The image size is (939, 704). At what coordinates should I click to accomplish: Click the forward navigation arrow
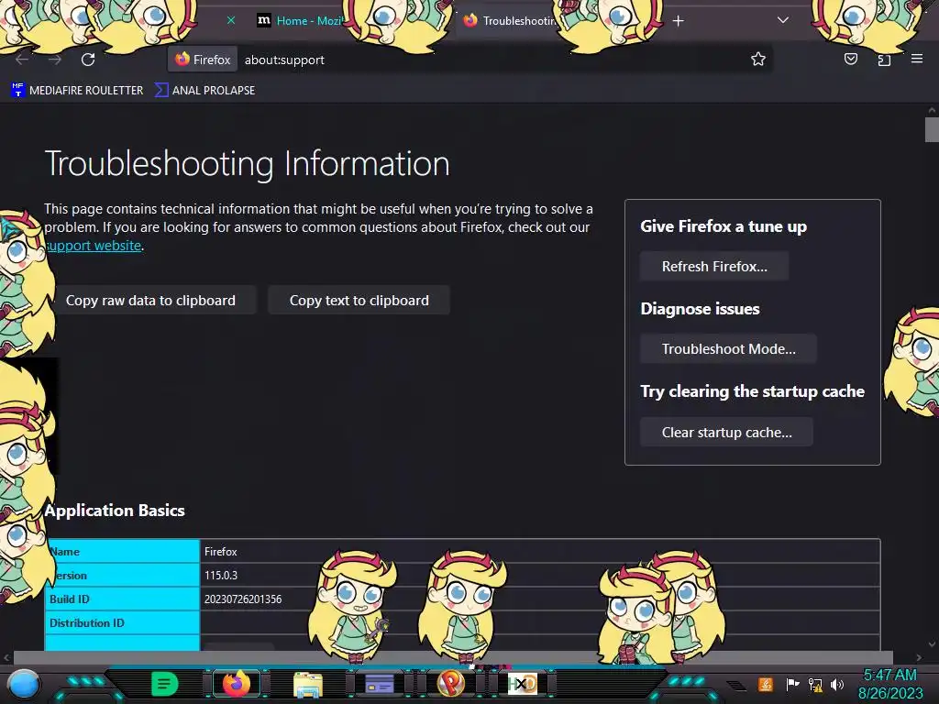[x=54, y=60]
